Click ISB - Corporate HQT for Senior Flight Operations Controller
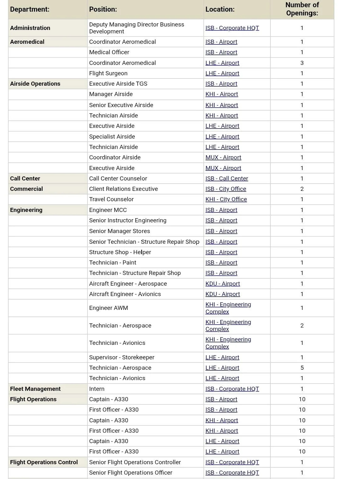 [x=232, y=462]
